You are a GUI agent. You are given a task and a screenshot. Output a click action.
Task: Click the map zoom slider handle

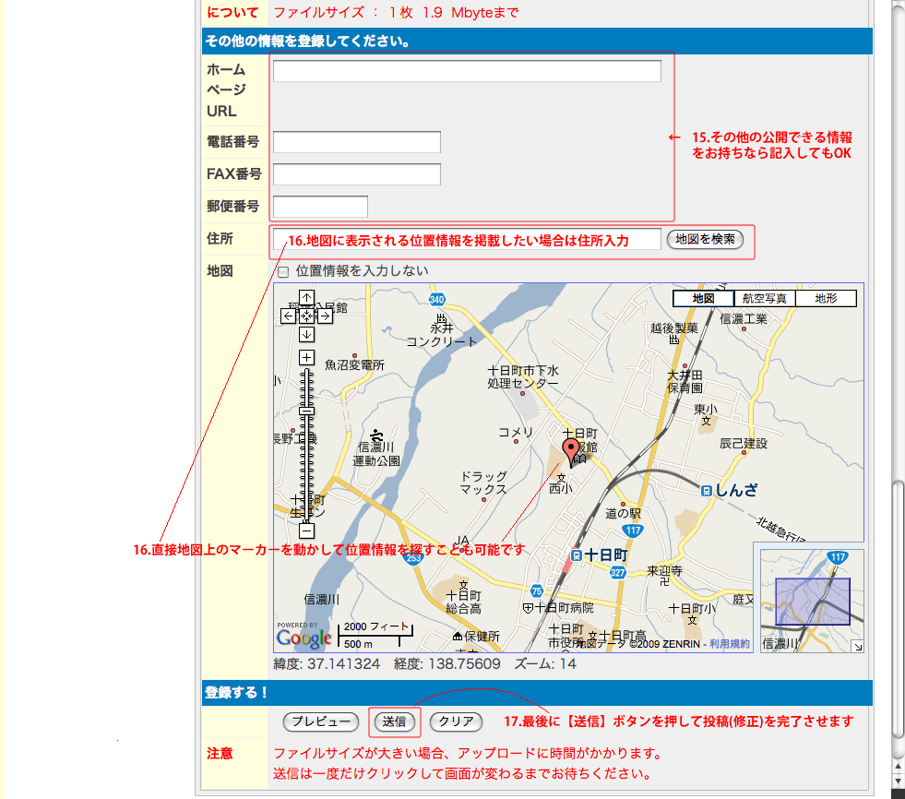[306, 411]
